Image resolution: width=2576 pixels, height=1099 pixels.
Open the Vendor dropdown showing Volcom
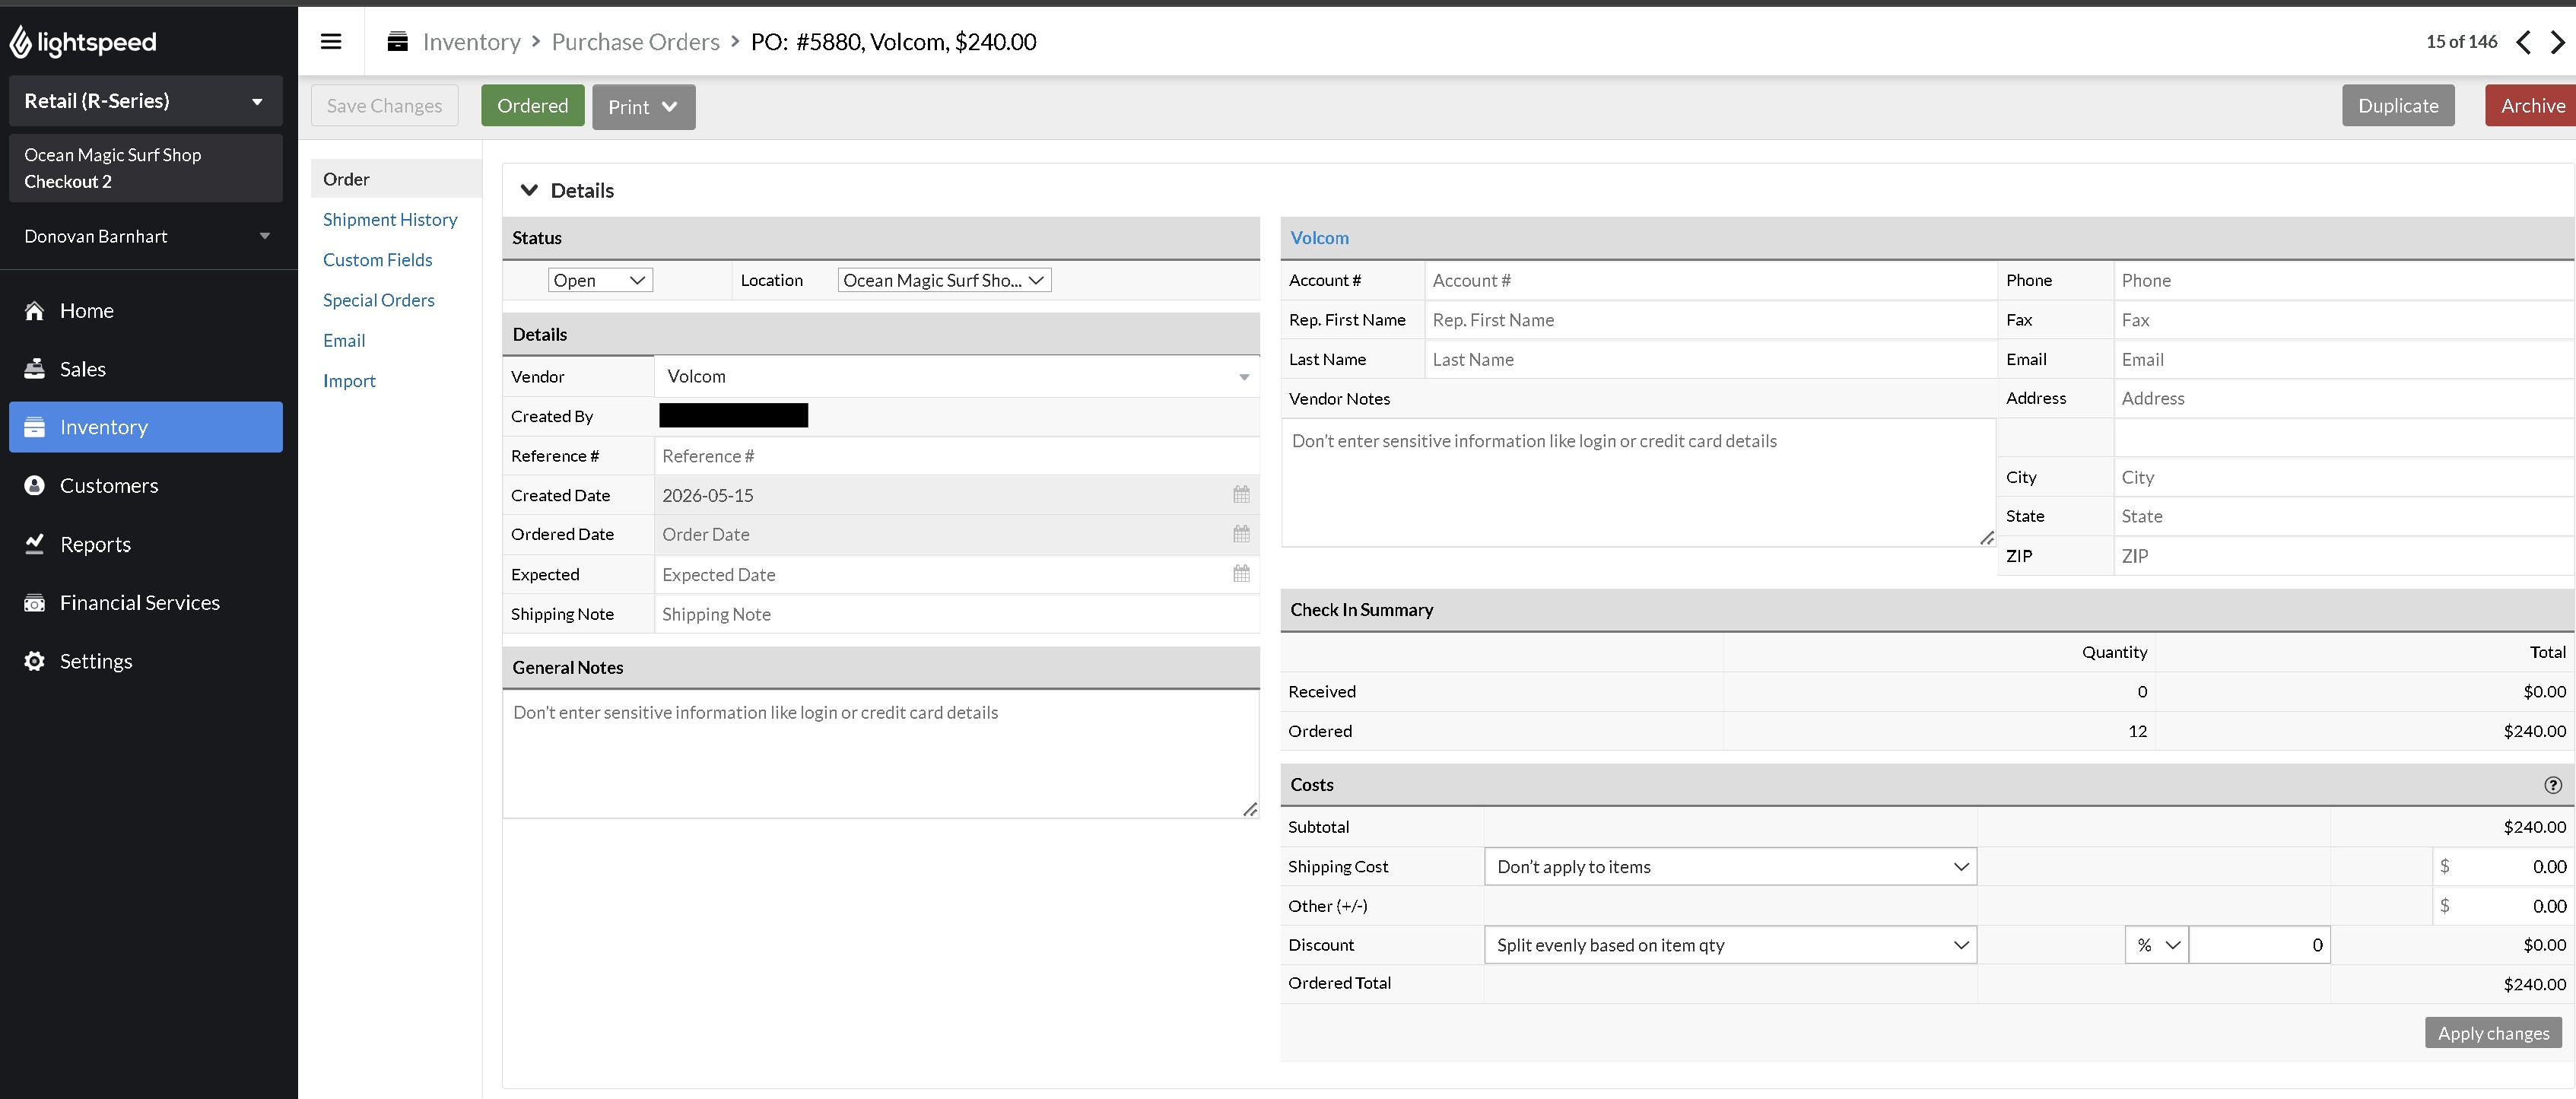click(957, 377)
